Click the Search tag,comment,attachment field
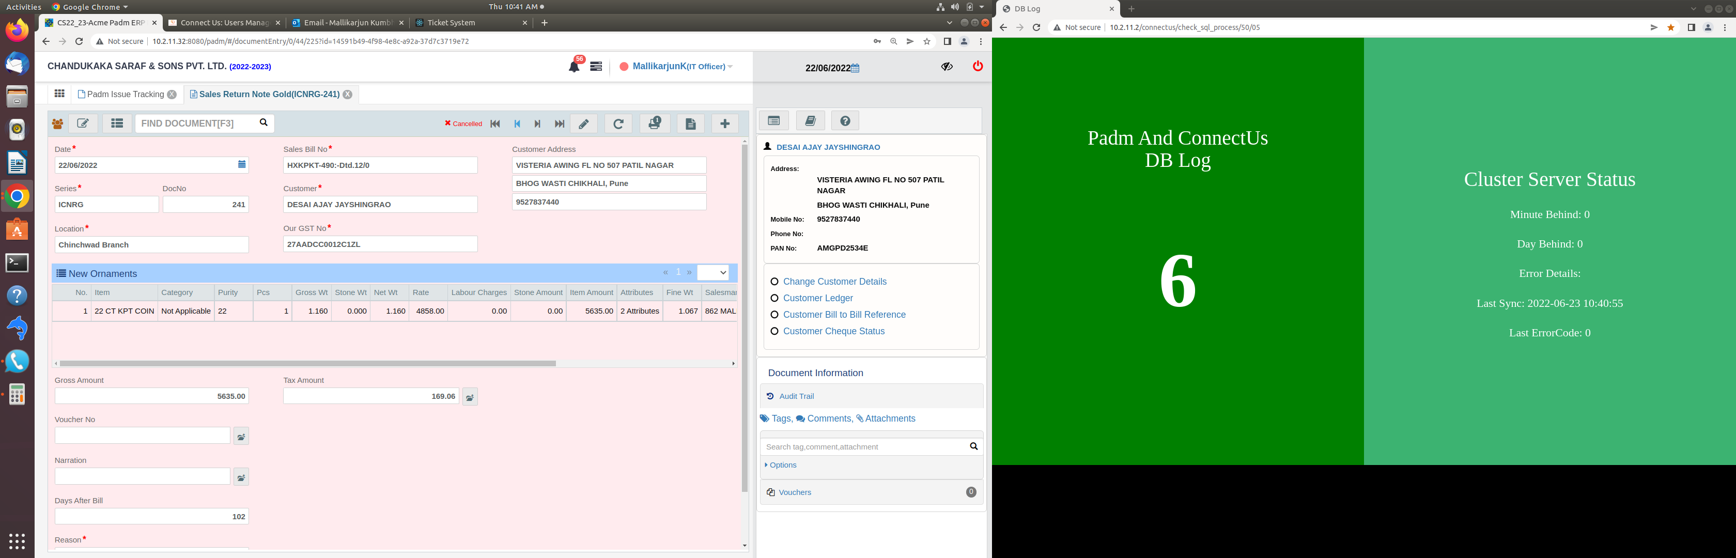The height and width of the screenshot is (558, 1736). pos(864,446)
